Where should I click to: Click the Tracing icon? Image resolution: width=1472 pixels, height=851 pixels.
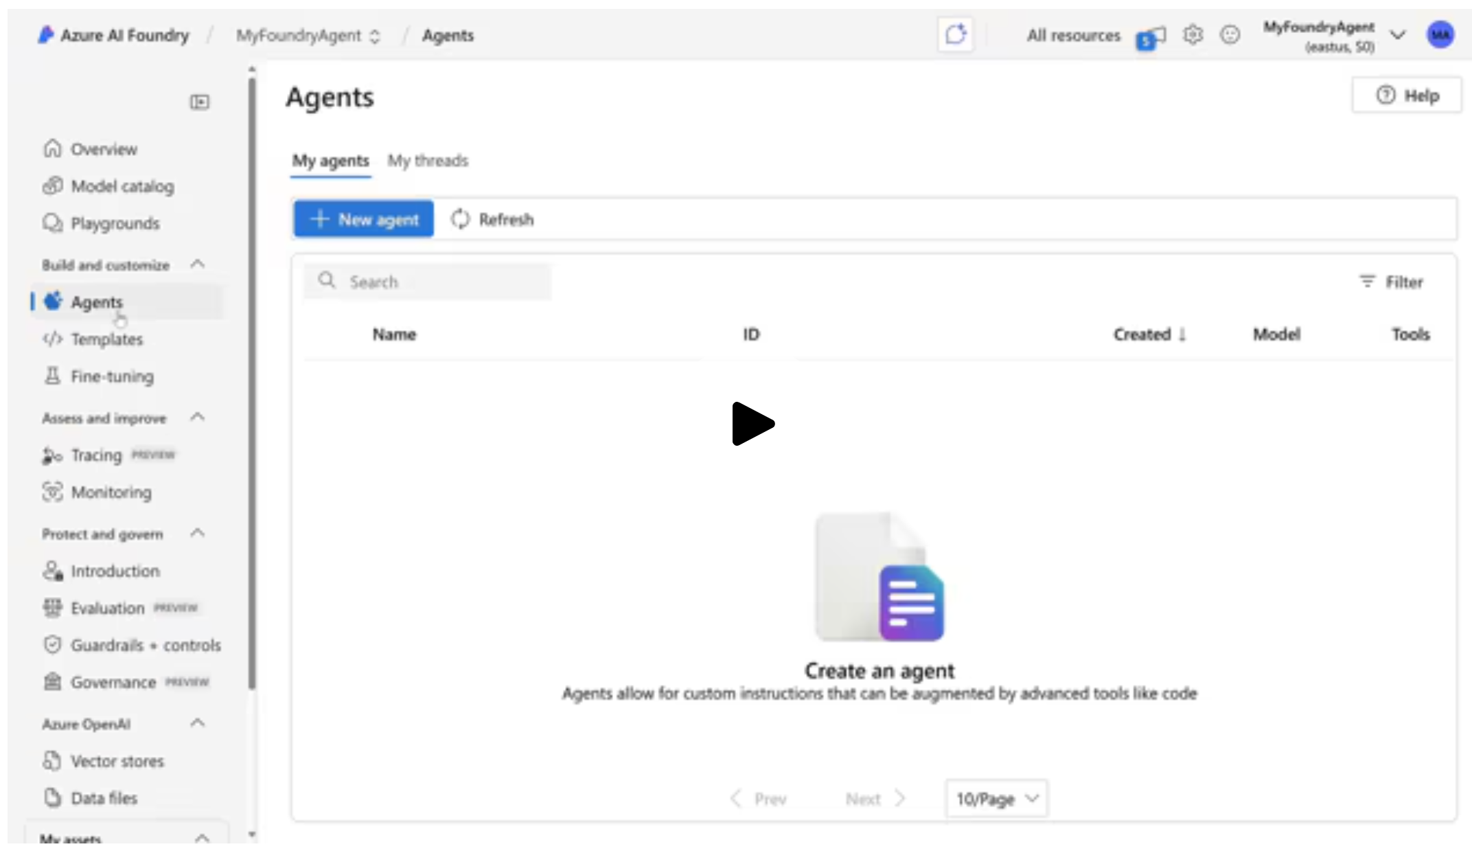(52, 455)
